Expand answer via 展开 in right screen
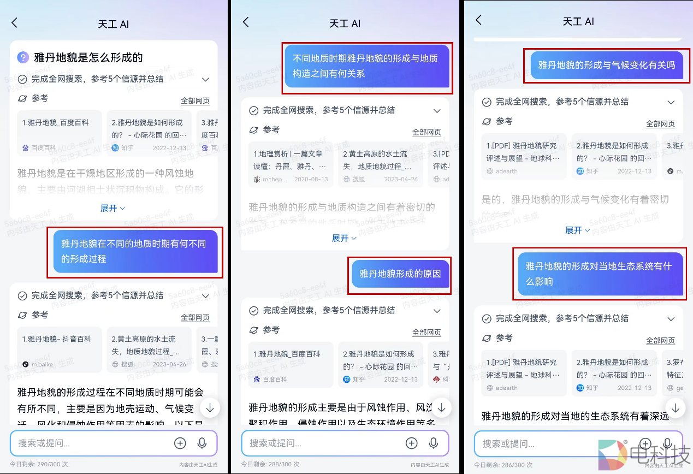The height and width of the screenshot is (474, 693). [x=578, y=230]
